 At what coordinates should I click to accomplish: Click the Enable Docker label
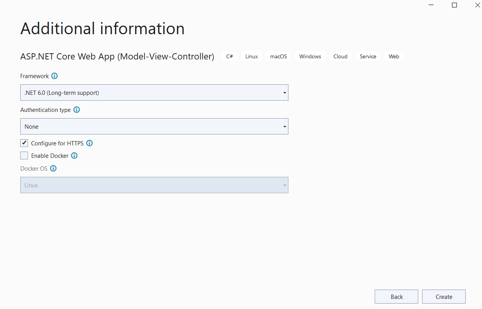(x=50, y=156)
